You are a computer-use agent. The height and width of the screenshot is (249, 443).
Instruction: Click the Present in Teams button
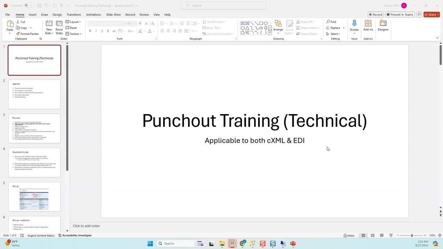tap(400, 14)
